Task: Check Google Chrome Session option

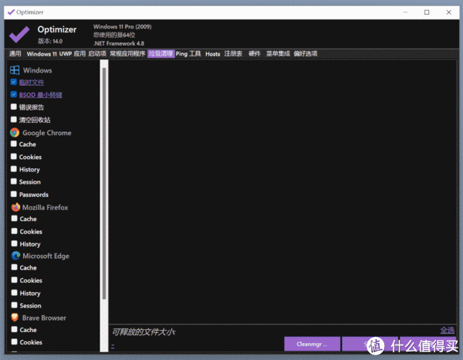Action: tap(14, 182)
